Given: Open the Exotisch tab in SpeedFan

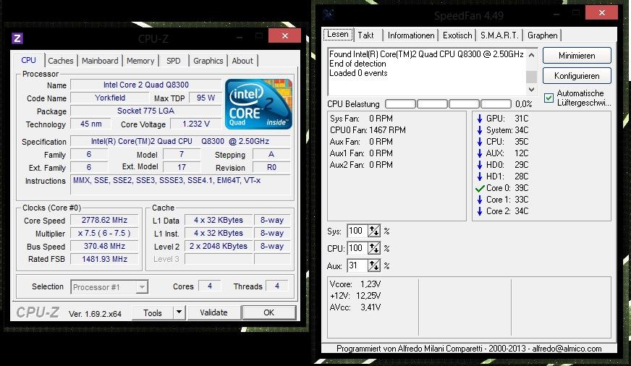Looking at the screenshot, I should pos(457,35).
